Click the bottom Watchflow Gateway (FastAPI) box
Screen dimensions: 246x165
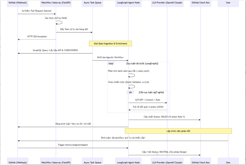pyautogui.click(x=56, y=161)
